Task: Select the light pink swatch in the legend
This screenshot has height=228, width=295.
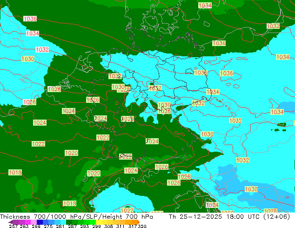Action: pyautogui.click(x=34, y=222)
